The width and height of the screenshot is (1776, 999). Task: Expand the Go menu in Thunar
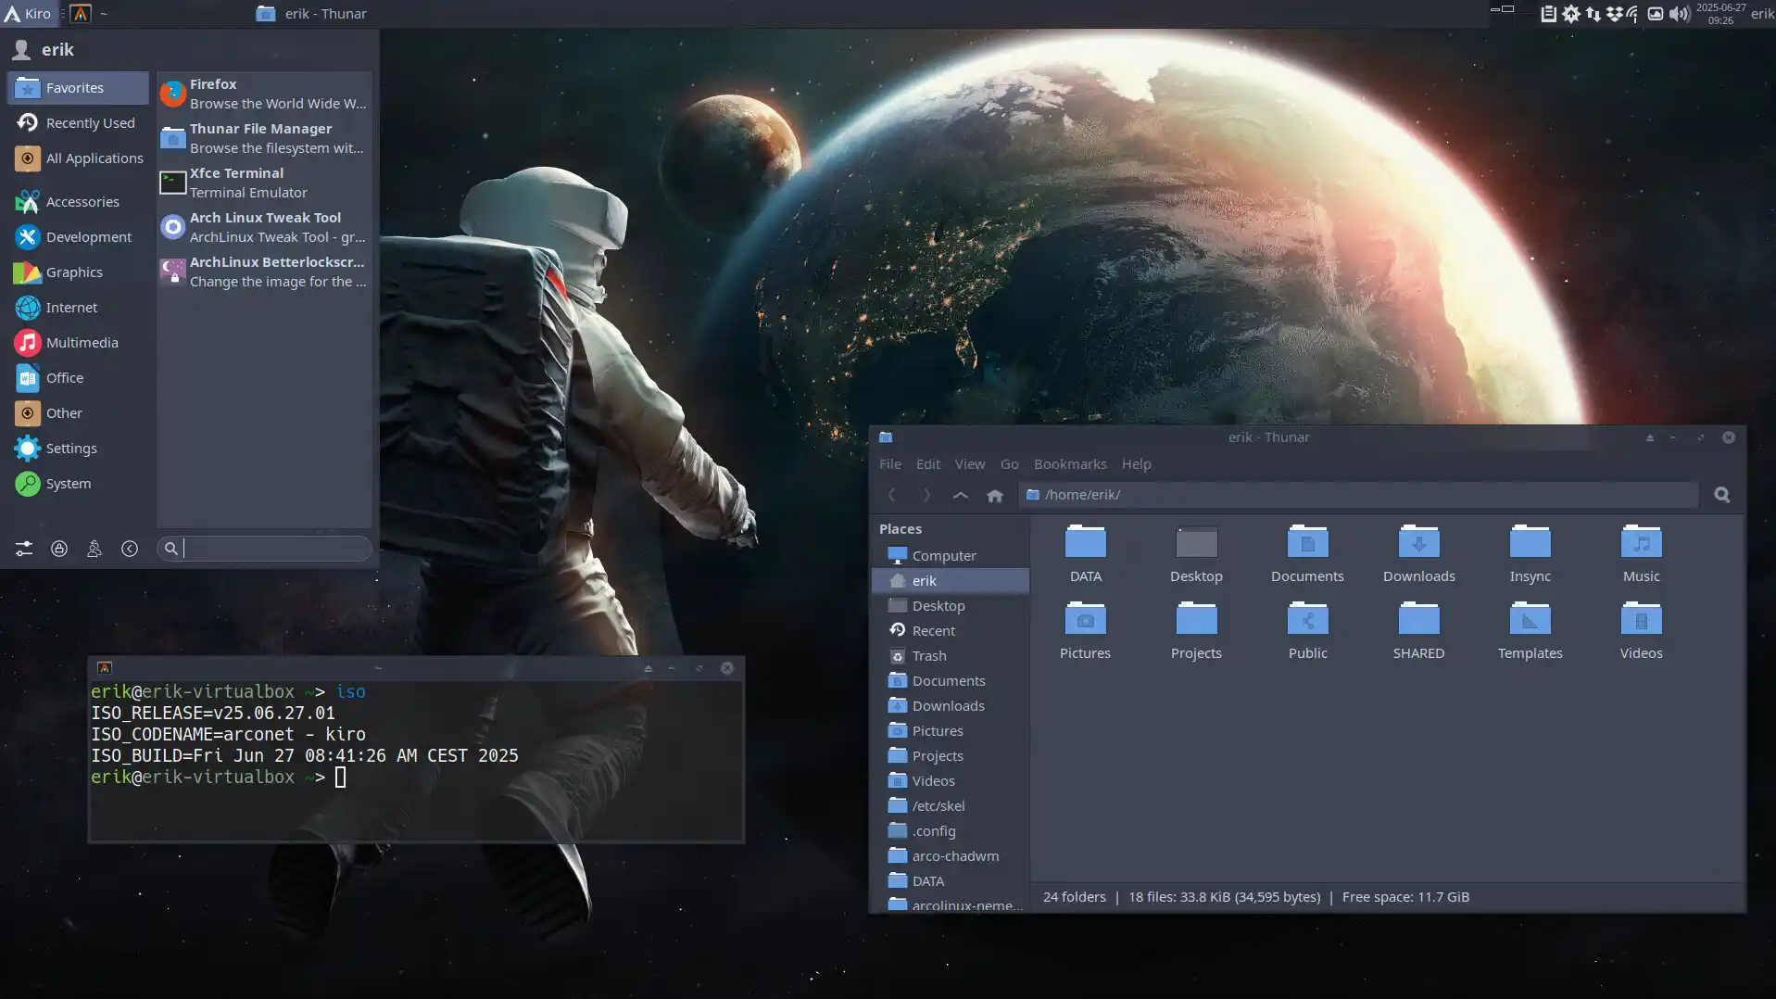tap(1009, 463)
